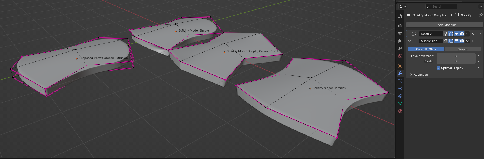The height and width of the screenshot is (159, 484).
Task: Click the Render levels value field
Action: pyautogui.click(x=456, y=61)
